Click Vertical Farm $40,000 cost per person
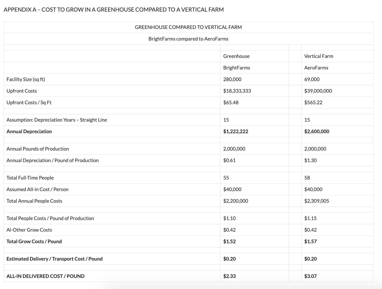Image resolution: width=382 pixels, height=289 pixels. (x=313, y=189)
